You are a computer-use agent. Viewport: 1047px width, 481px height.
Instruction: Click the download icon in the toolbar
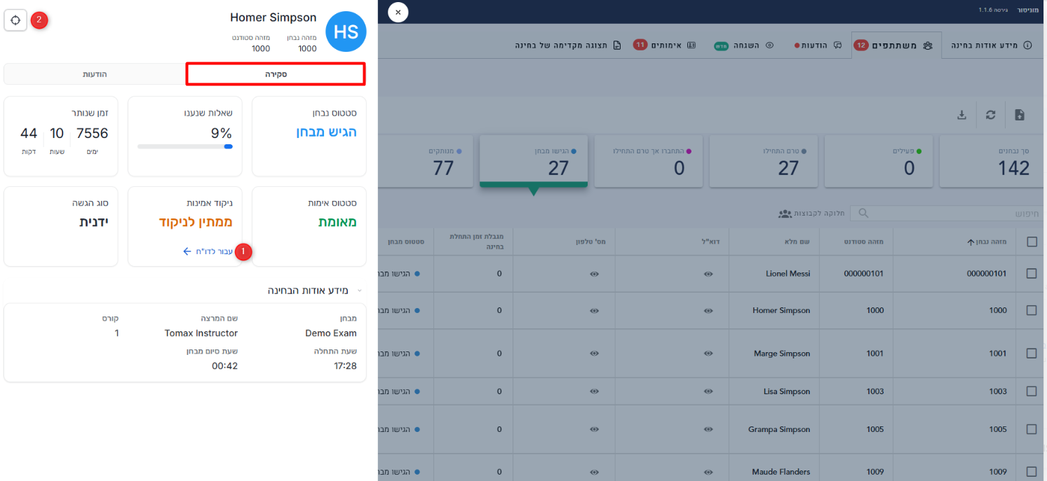961,115
